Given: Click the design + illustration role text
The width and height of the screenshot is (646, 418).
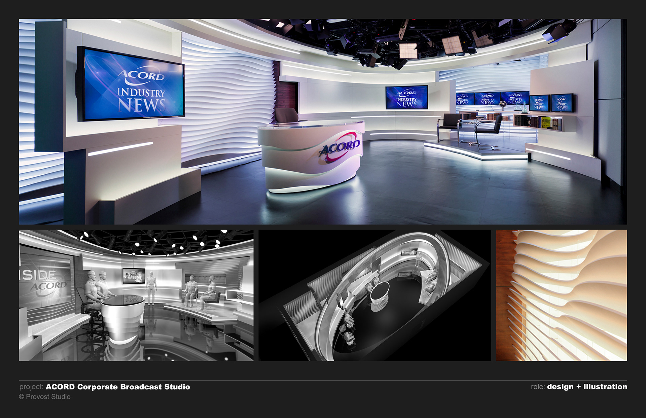Looking at the screenshot, I should [x=587, y=387].
